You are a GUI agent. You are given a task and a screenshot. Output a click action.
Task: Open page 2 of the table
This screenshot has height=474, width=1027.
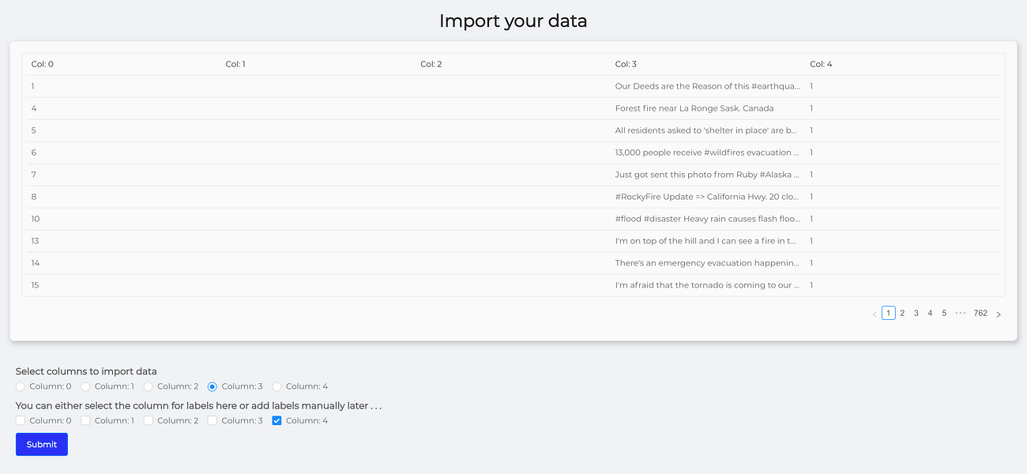[x=902, y=313]
